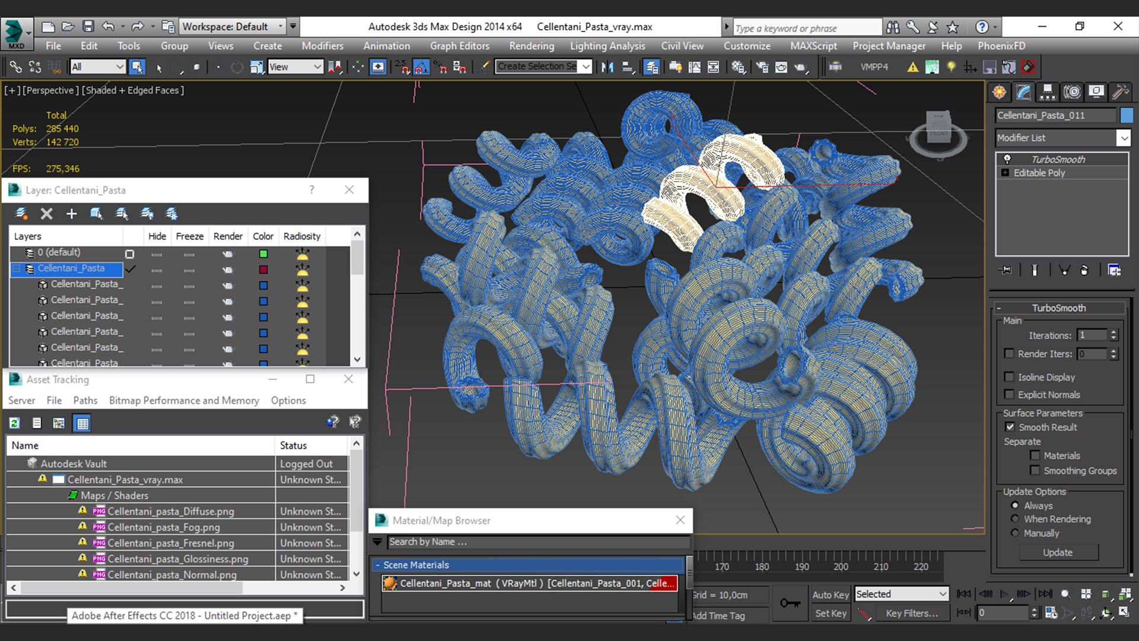
Task: Open Paths menu in Asset Tracking
Action: (x=85, y=401)
